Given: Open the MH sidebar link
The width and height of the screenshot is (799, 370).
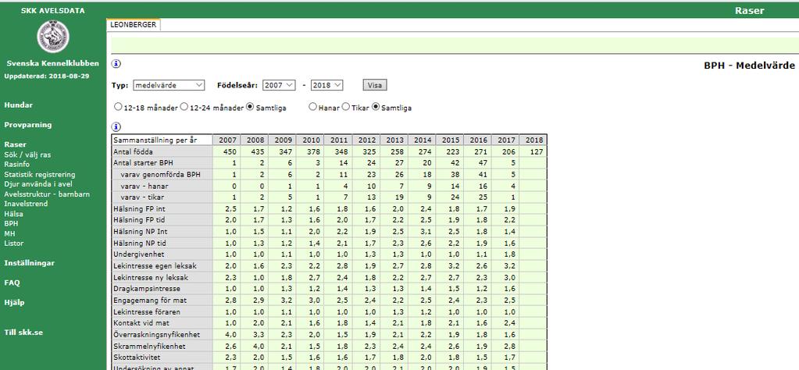Looking at the screenshot, I should coord(9,233).
